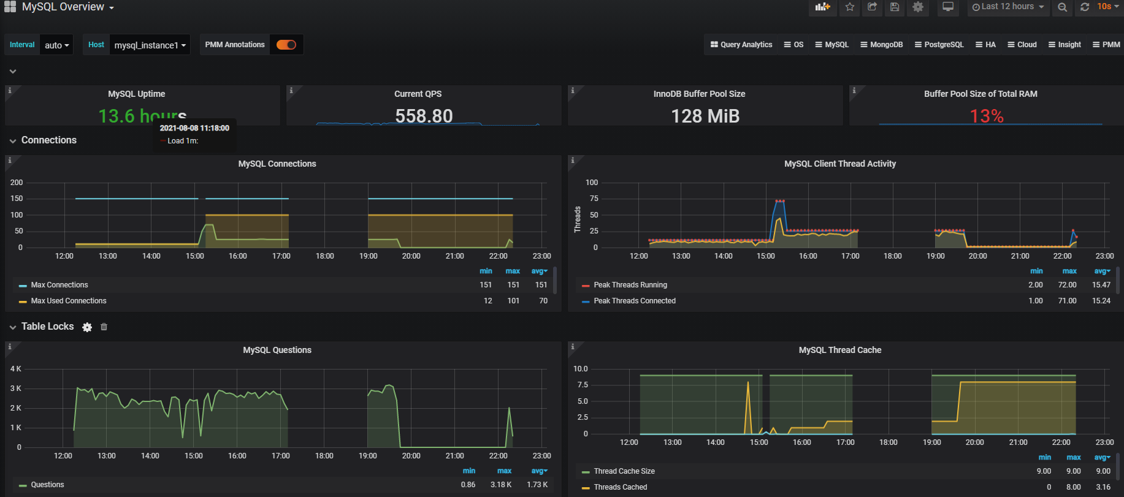Open MySQL Client Thread Activity title menu

pyautogui.click(x=840, y=164)
